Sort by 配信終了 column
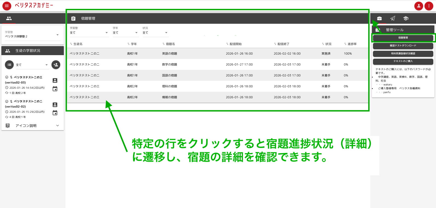 coord(282,44)
